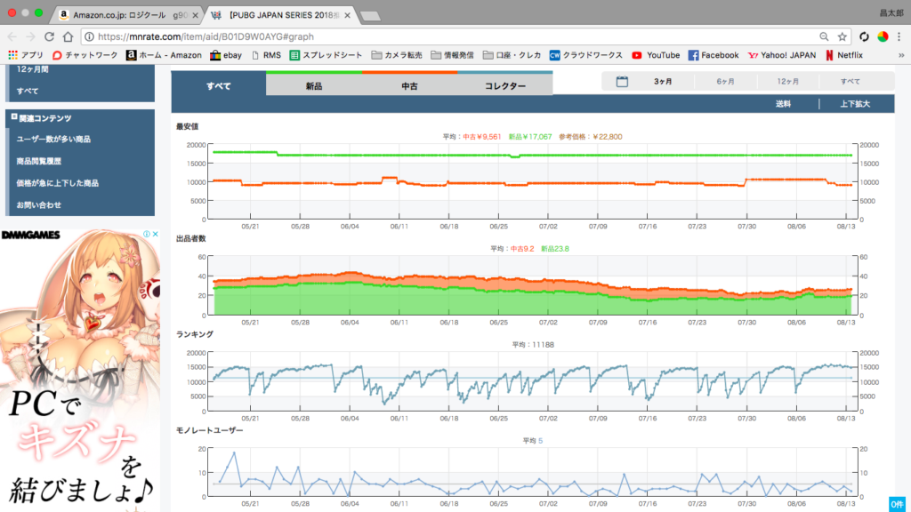Set the graph period to 12ヶ月
This screenshot has width=911, height=512.
(788, 81)
